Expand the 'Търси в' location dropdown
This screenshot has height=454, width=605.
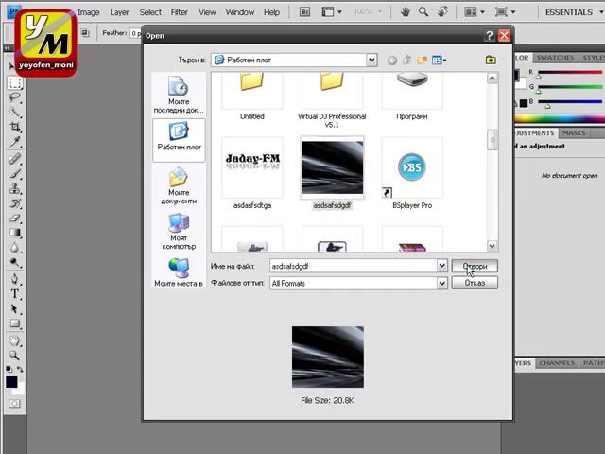372,60
